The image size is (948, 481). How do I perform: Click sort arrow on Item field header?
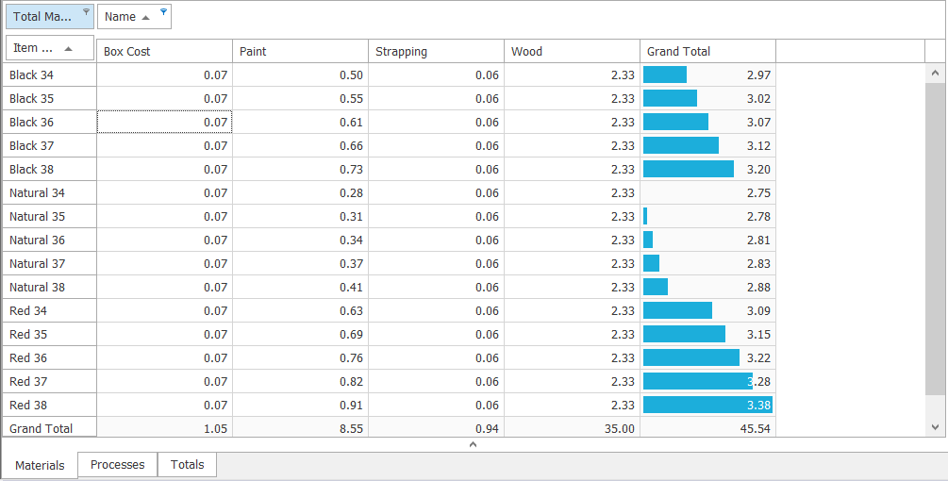68,48
